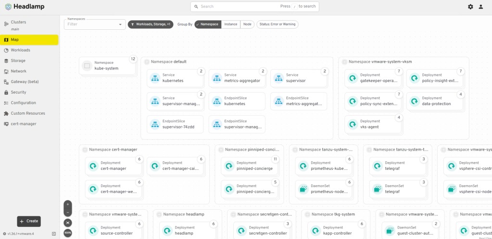The width and height of the screenshot is (492, 239).
Task: Toggle Group By Instance option
Action: point(231,24)
